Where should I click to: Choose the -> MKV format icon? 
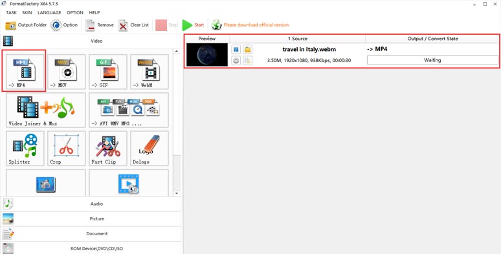[67, 72]
